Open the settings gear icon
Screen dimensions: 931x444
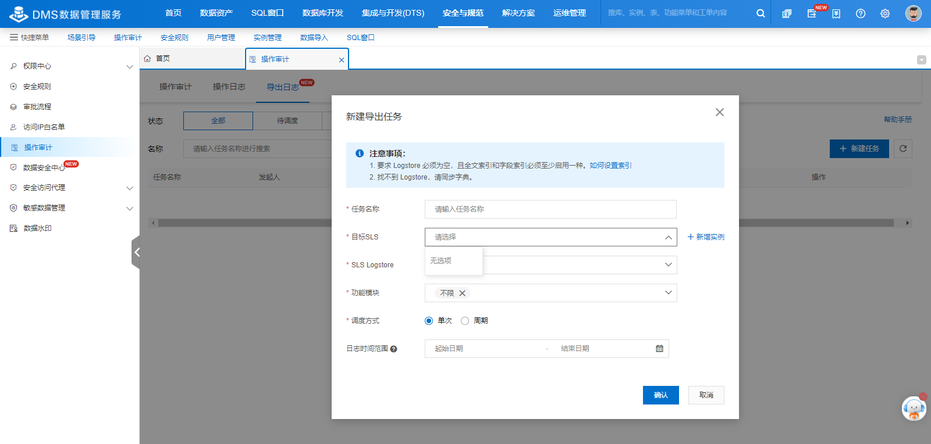[885, 13]
